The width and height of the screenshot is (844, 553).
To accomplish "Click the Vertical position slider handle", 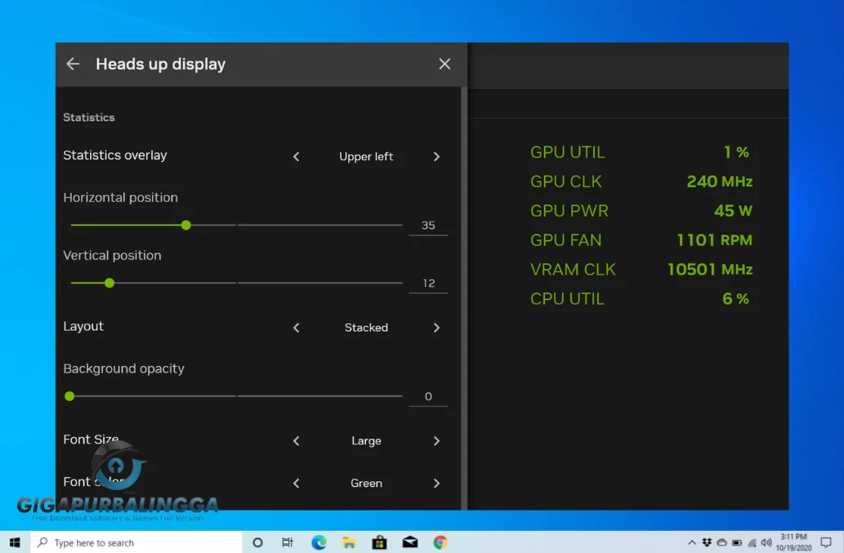I will coord(109,283).
